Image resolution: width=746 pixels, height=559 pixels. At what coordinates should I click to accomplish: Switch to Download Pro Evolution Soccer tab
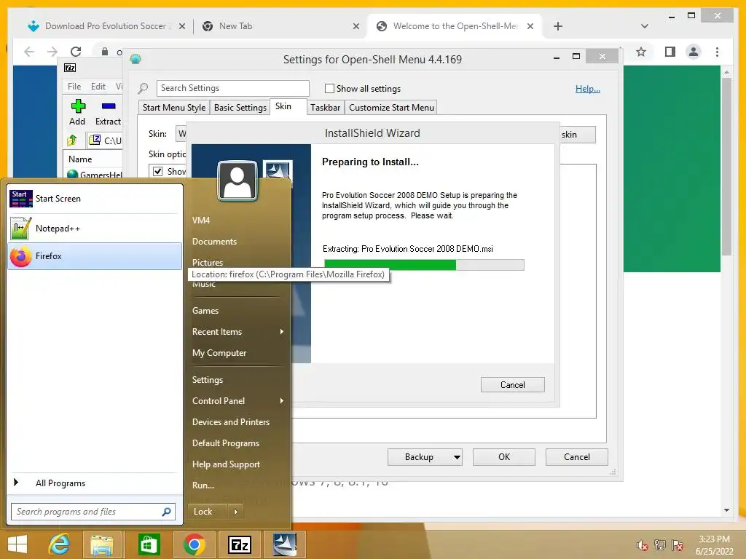pyautogui.click(x=106, y=26)
